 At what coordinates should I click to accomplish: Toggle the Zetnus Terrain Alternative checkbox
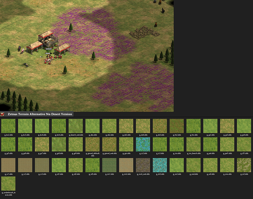[3, 114]
